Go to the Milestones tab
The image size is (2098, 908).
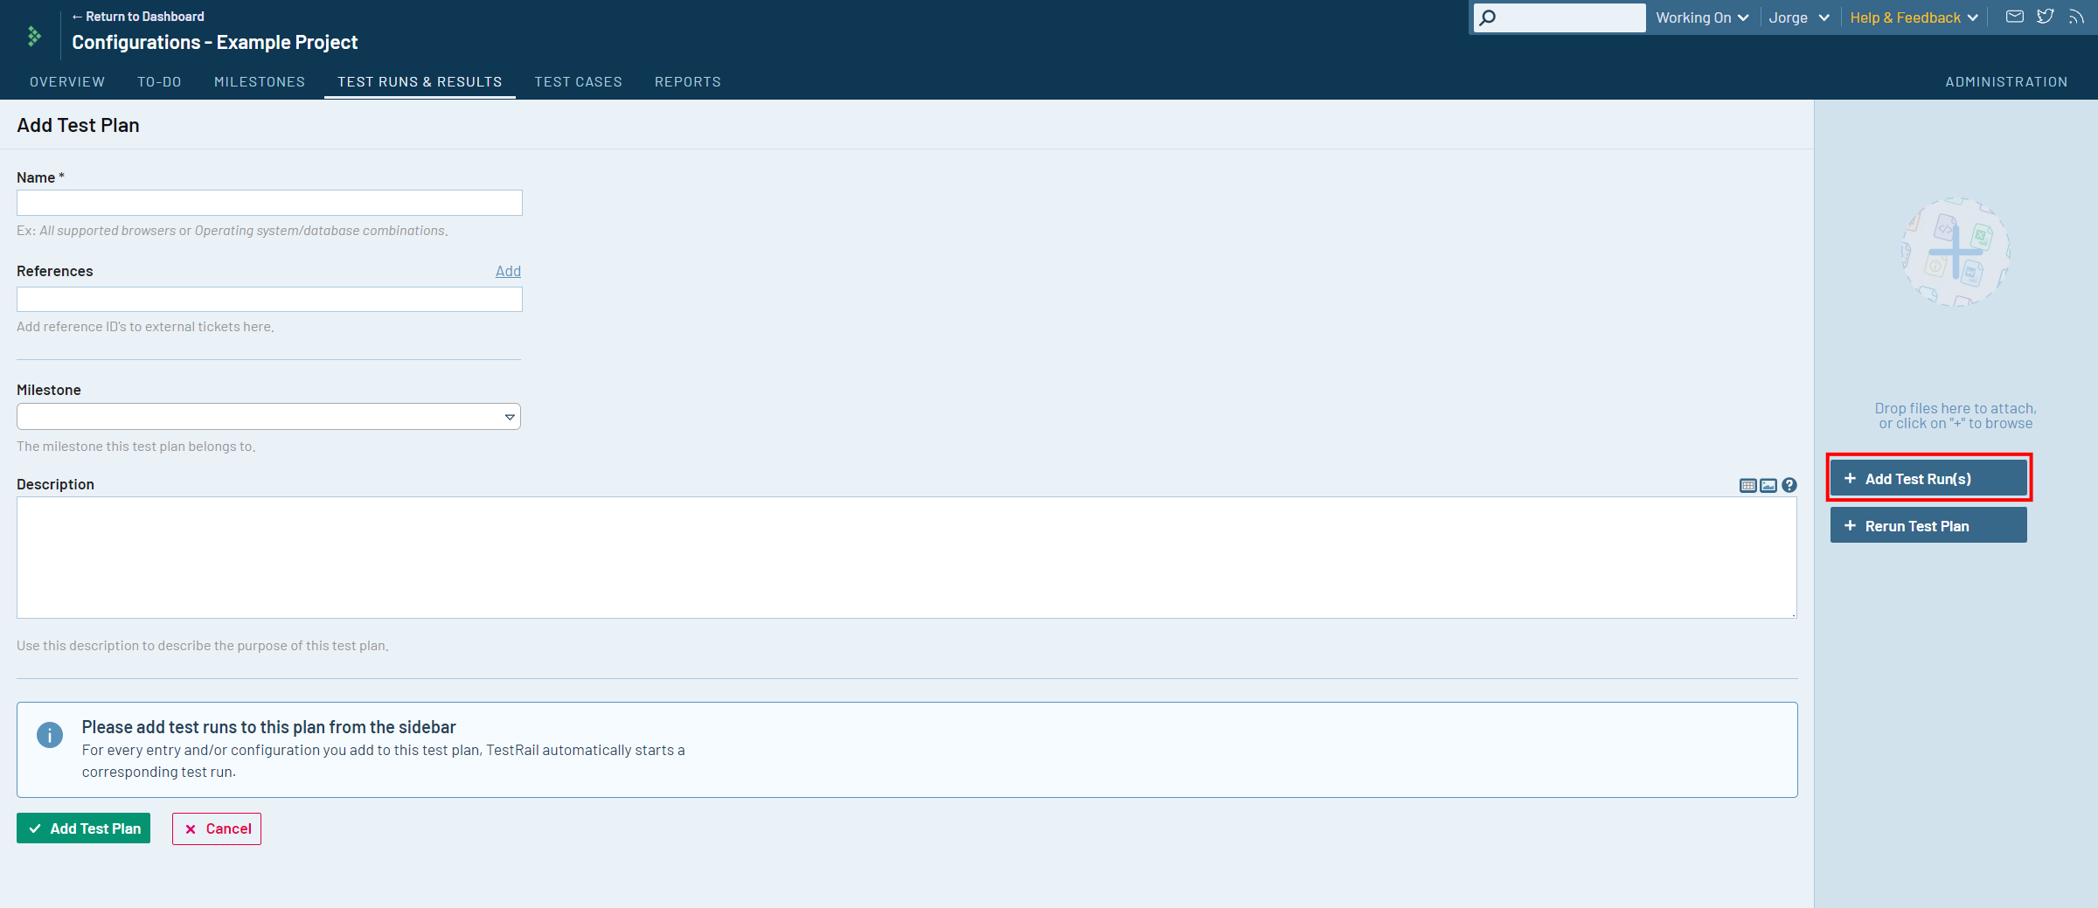(260, 82)
